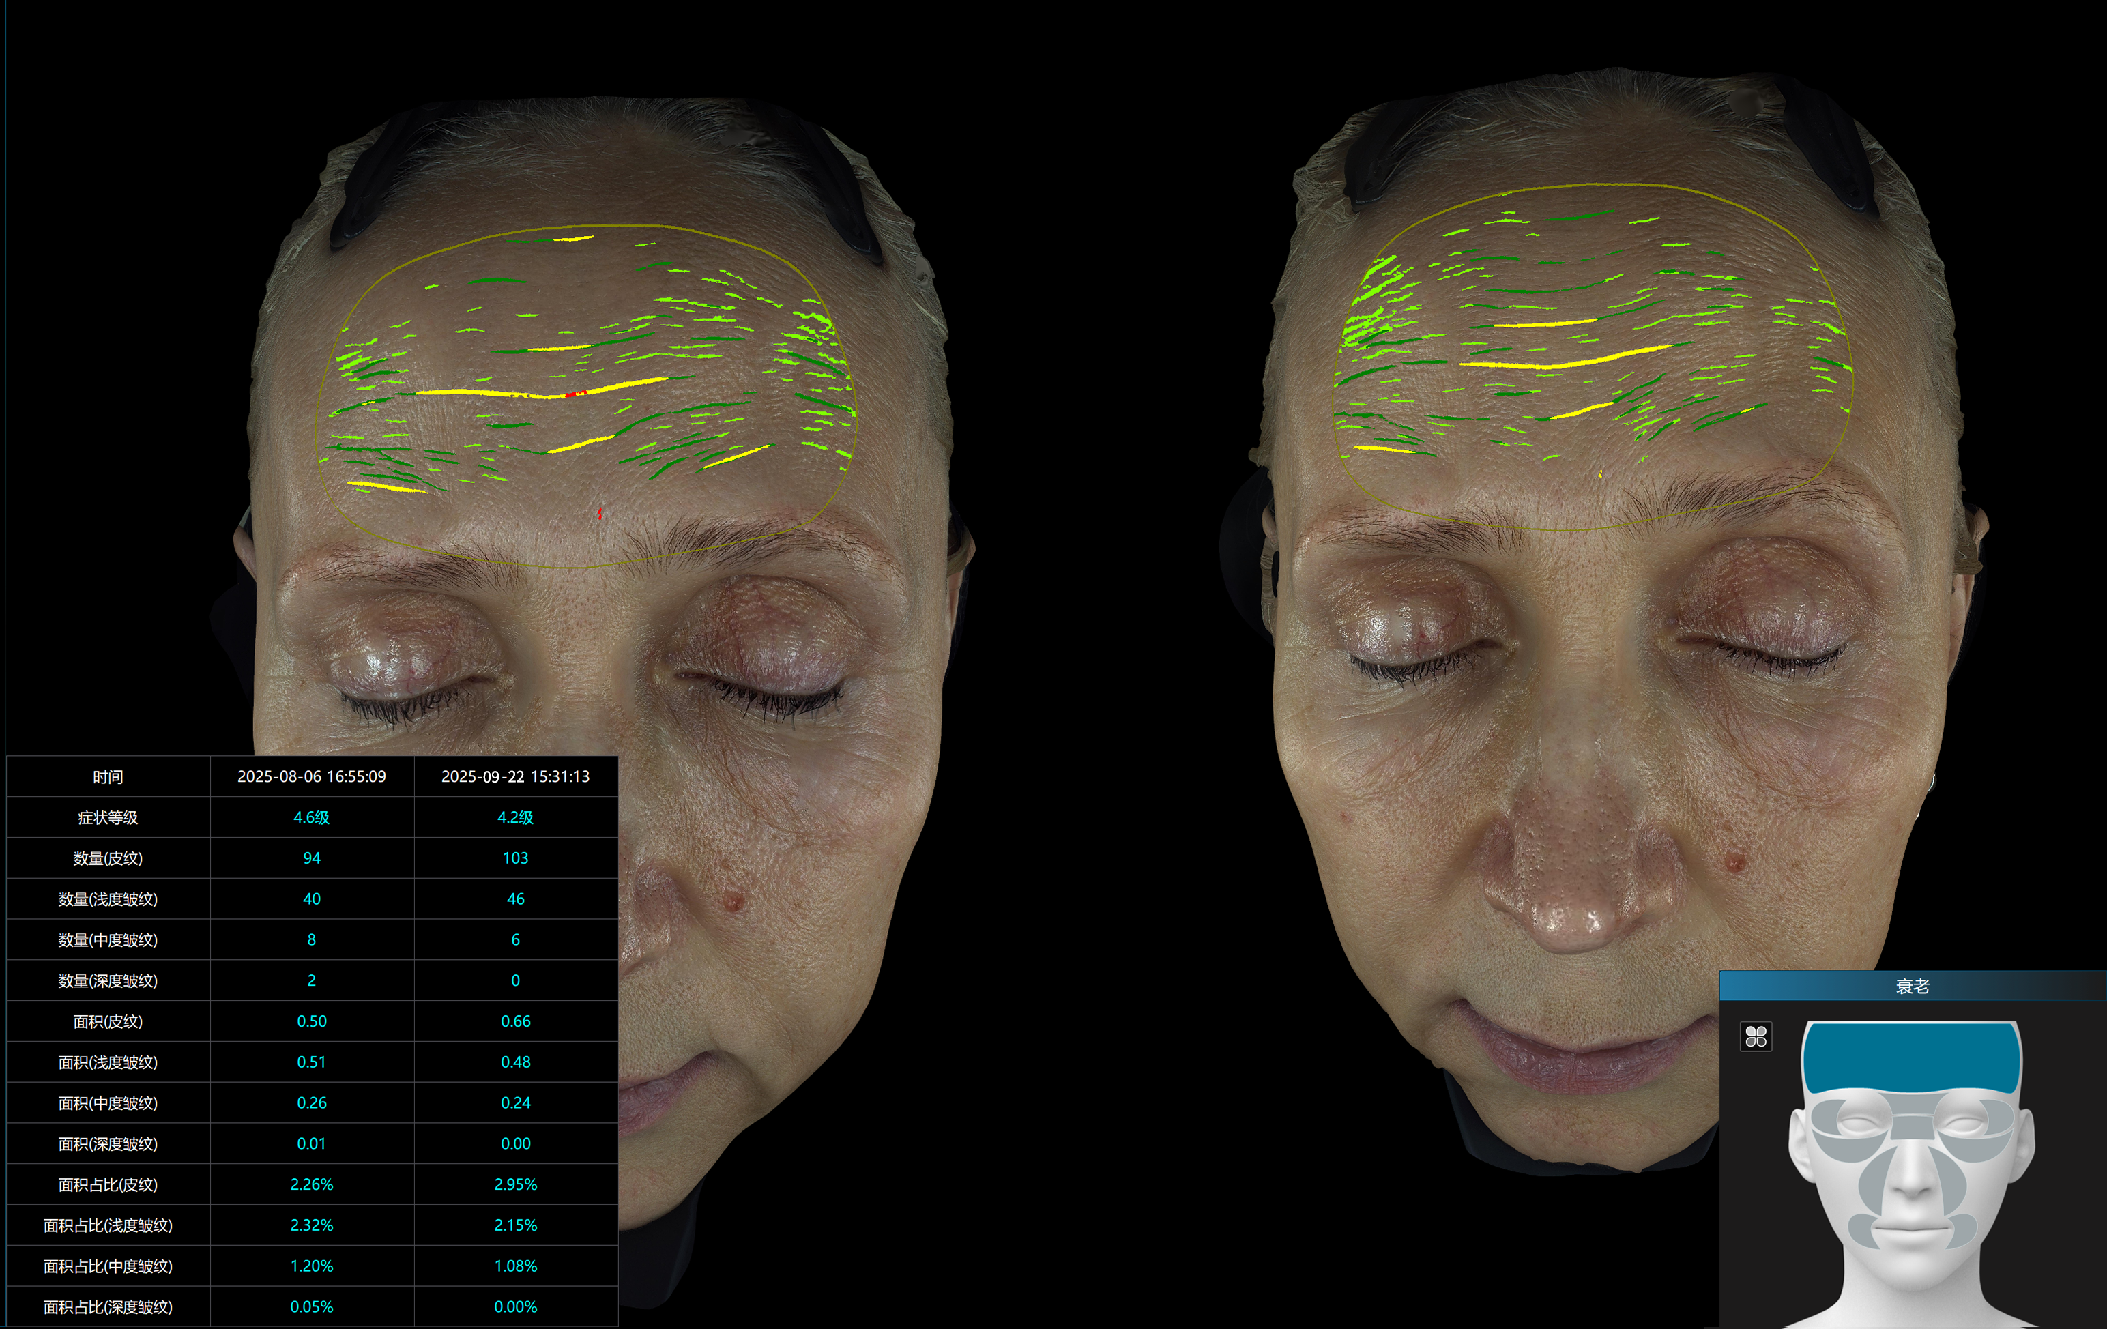
Task: Click the 时间 header cell in table
Action: point(108,776)
